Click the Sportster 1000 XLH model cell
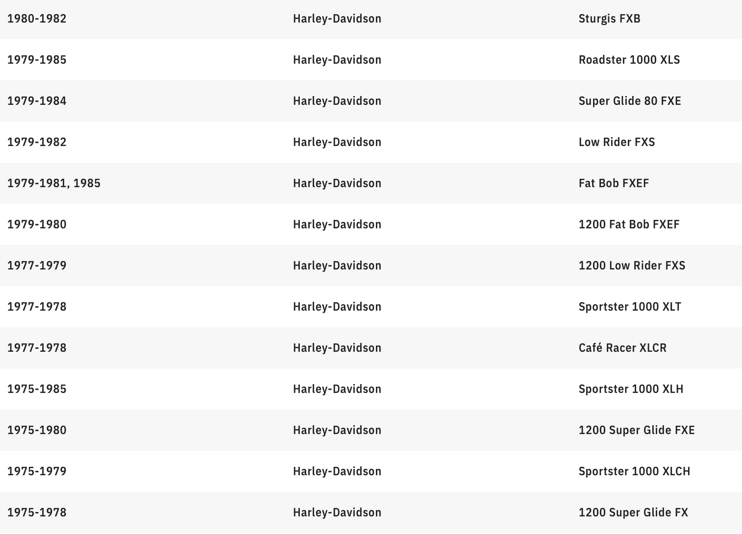The height and width of the screenshot is (534, 742). pos(631,389)
